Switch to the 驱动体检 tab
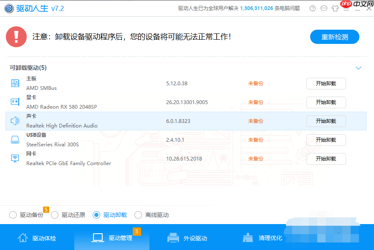 37,237
